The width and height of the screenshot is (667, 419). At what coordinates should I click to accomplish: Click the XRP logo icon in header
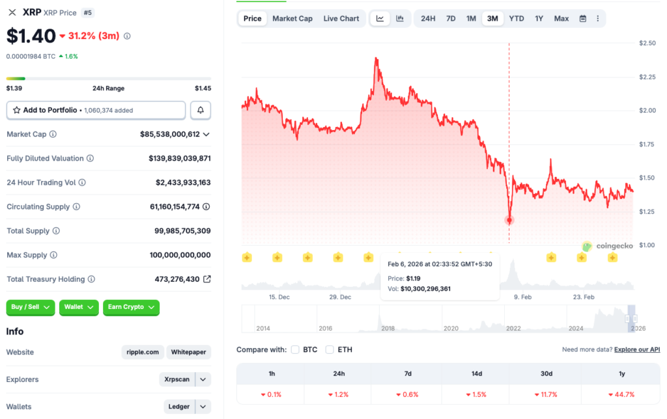(12, 12)
